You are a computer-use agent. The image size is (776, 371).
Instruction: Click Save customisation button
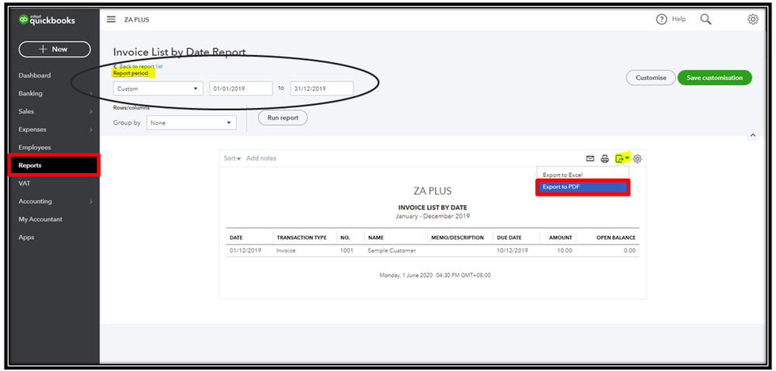pos(715,78)
